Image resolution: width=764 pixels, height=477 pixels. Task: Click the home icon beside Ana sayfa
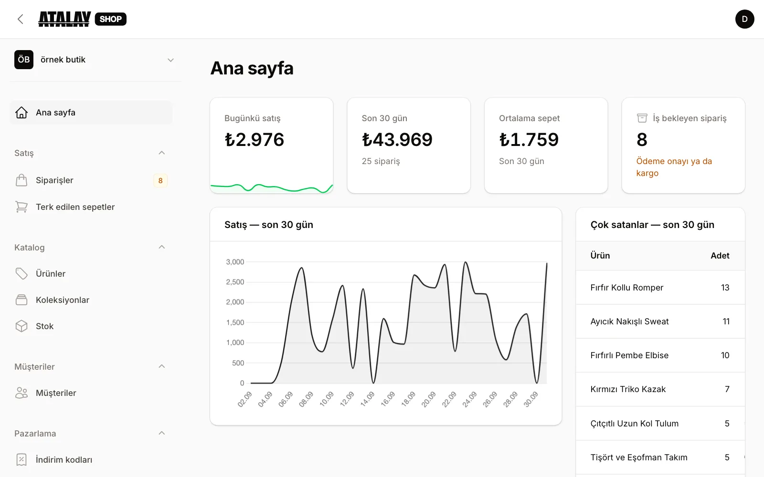(x=21, y=113)
